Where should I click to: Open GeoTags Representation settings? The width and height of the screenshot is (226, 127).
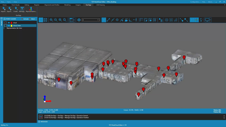coord(31,9)
